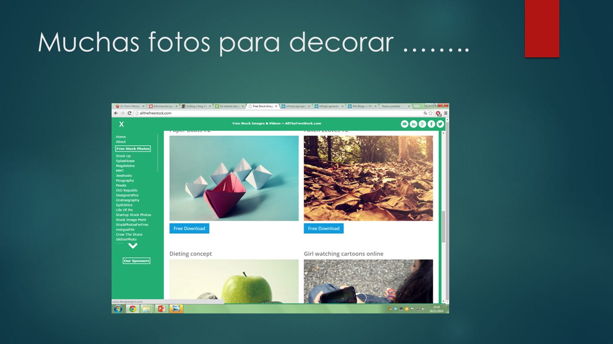This screenshot has width=613, height=344.
Task: Open the Magdeleine sidebar link
Action: pos(125,166)
